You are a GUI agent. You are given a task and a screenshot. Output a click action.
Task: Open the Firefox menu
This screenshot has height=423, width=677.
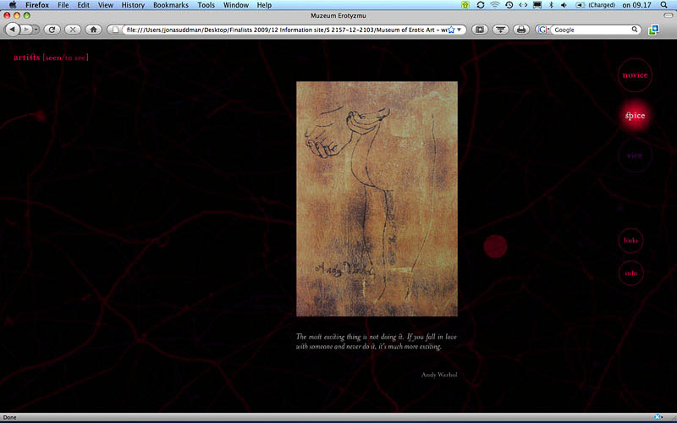tap(37, 5)
